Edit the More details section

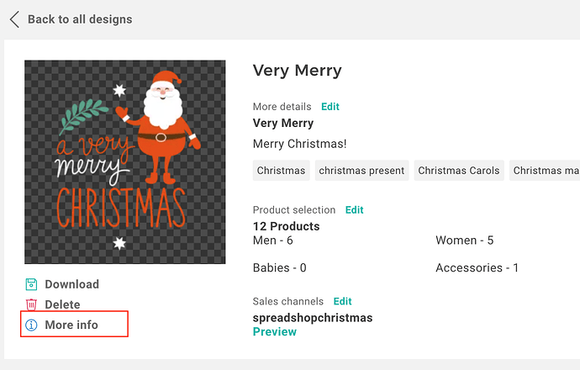330,107
